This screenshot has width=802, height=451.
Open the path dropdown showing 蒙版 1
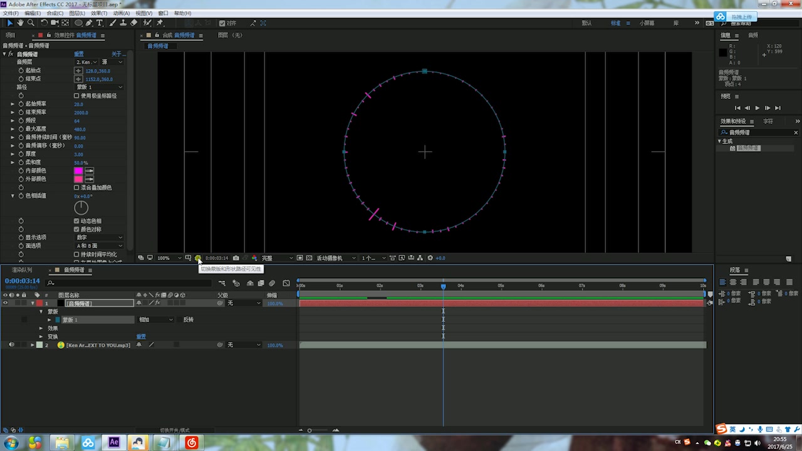[x=100, y=87]
